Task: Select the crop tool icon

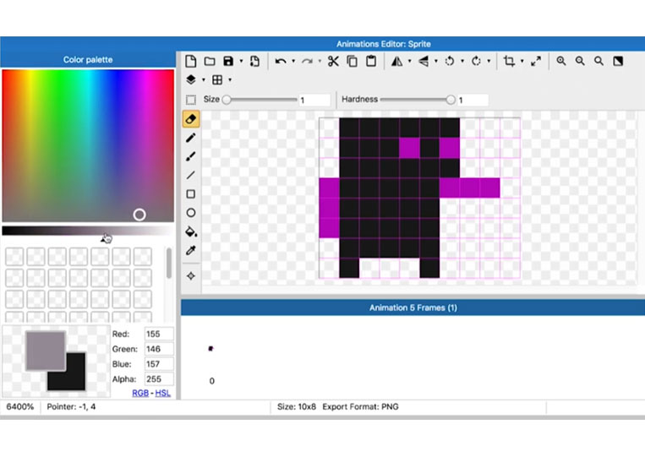Action: 509,61
